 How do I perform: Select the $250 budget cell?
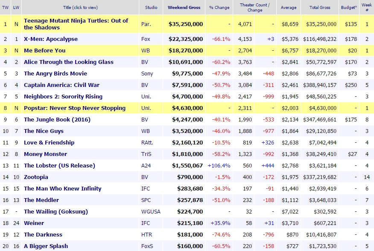pyautogui.click(x=351, y=85)
